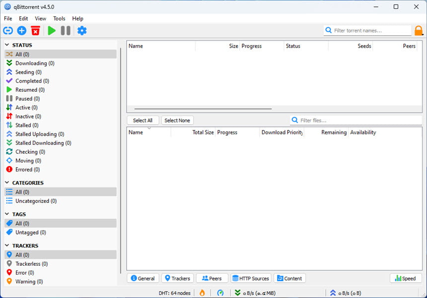Select the Stalled Downloading (0) filter

point(61,143)
